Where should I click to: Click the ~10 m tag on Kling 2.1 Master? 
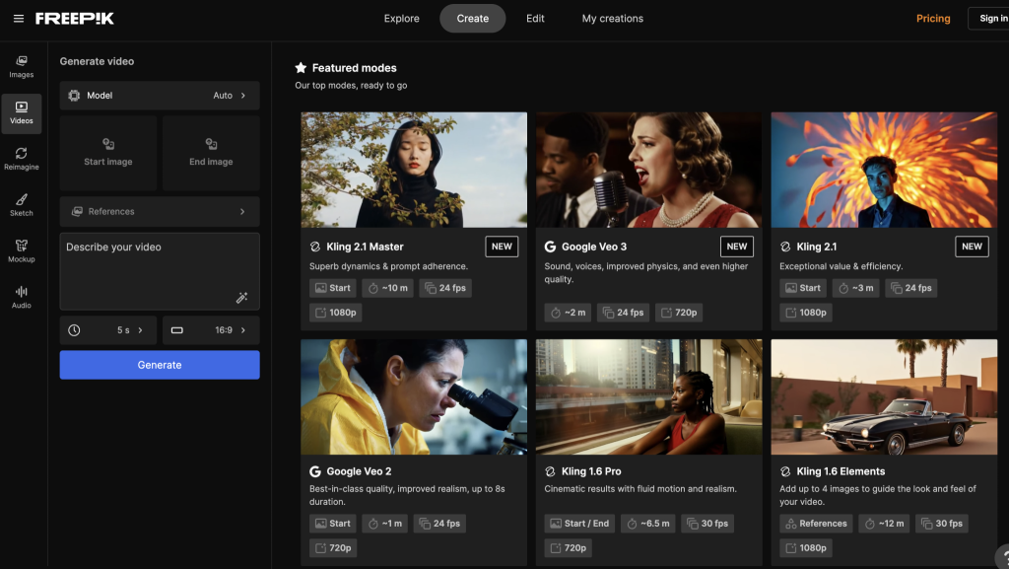point(387,288)
